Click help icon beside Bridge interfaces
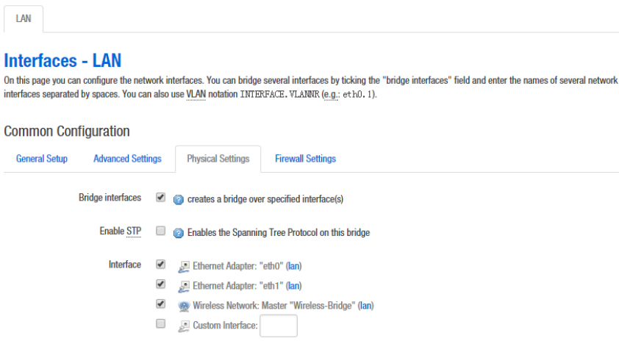The image size is (619, 344). click(x=178, y=198)
